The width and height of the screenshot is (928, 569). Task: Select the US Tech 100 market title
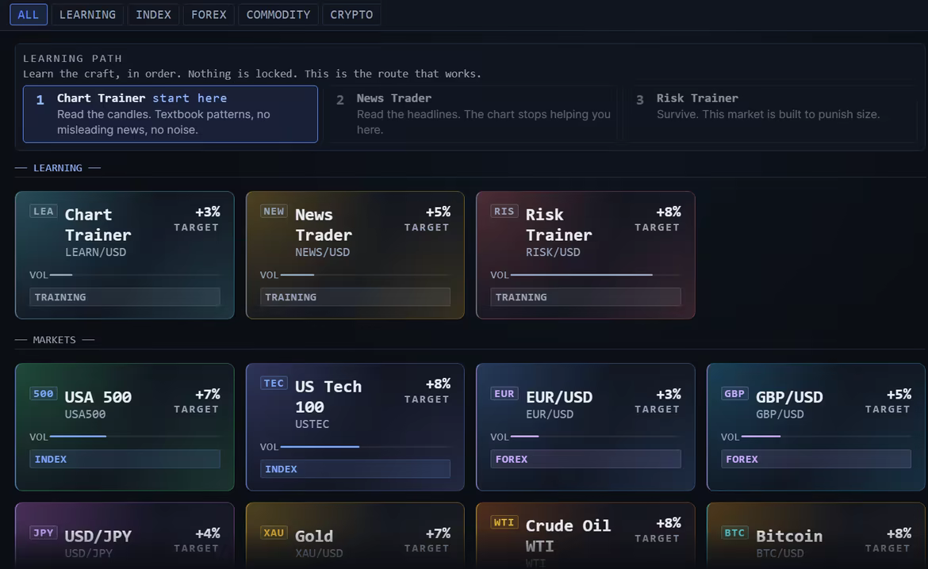(x=328, y=397)
